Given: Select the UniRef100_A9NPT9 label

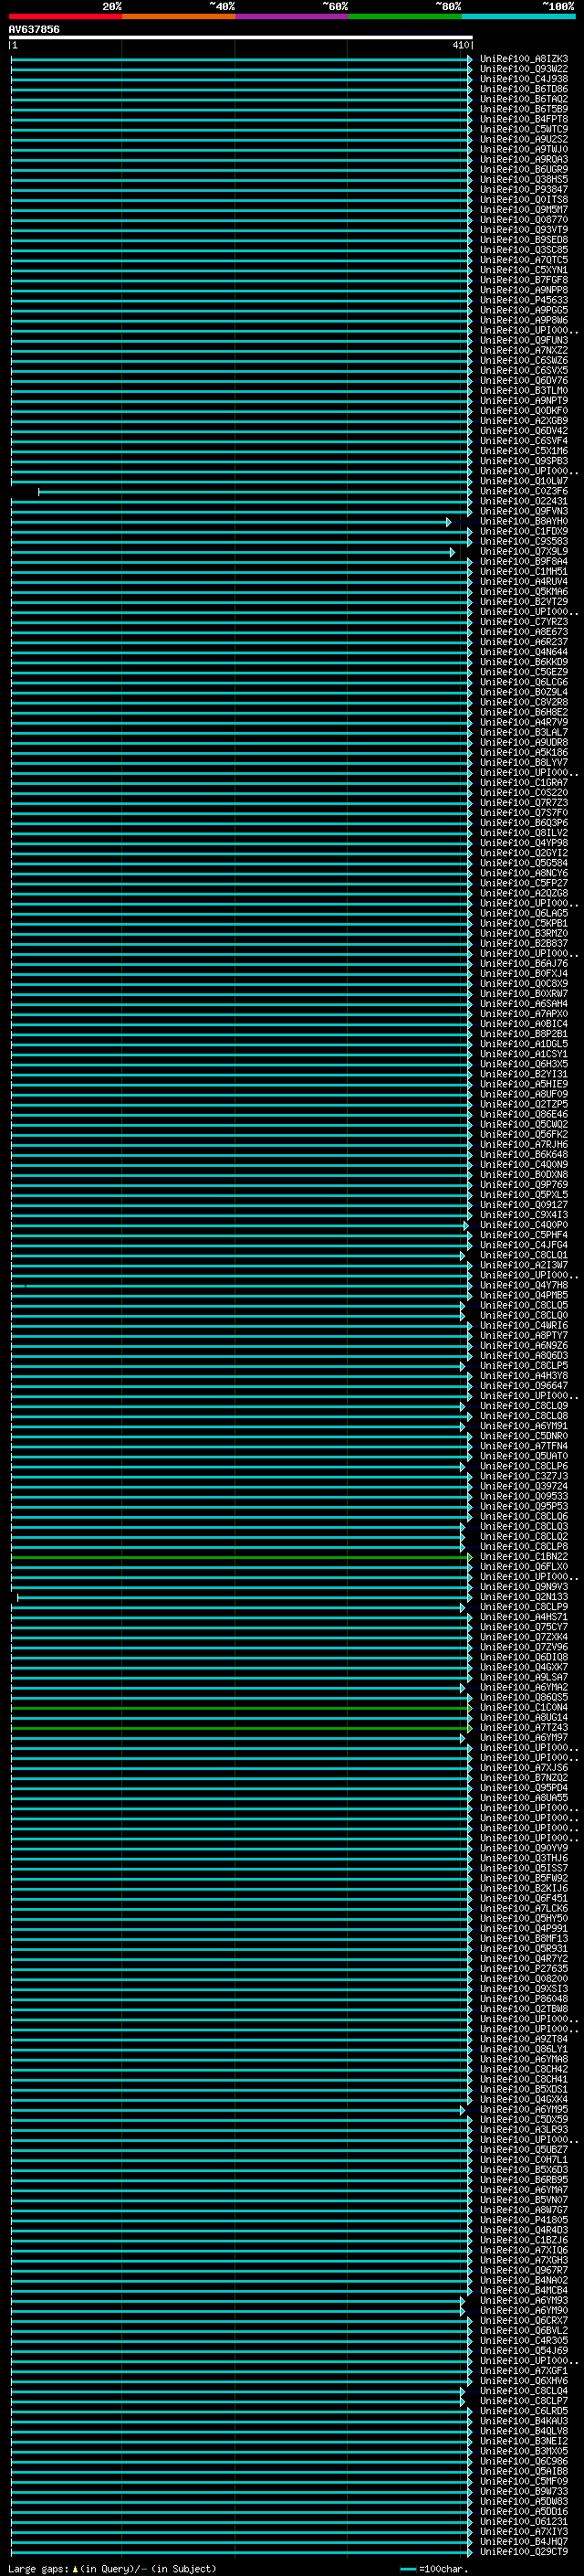Looking at the screenshot, I should point(523,401).
